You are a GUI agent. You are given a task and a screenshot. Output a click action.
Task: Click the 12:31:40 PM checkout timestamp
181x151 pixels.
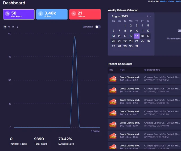(x=157, y=126)
